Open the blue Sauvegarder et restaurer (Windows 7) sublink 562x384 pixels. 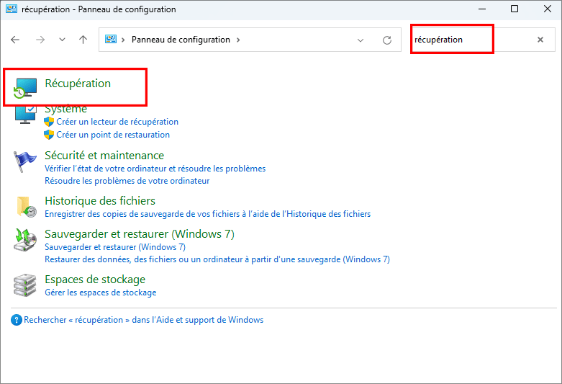115,247
